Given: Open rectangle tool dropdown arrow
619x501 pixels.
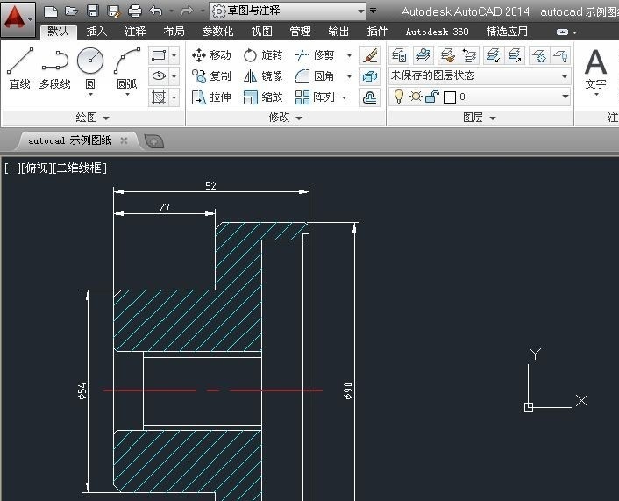Looking at the screenshot, I should (x=174, y=55).
